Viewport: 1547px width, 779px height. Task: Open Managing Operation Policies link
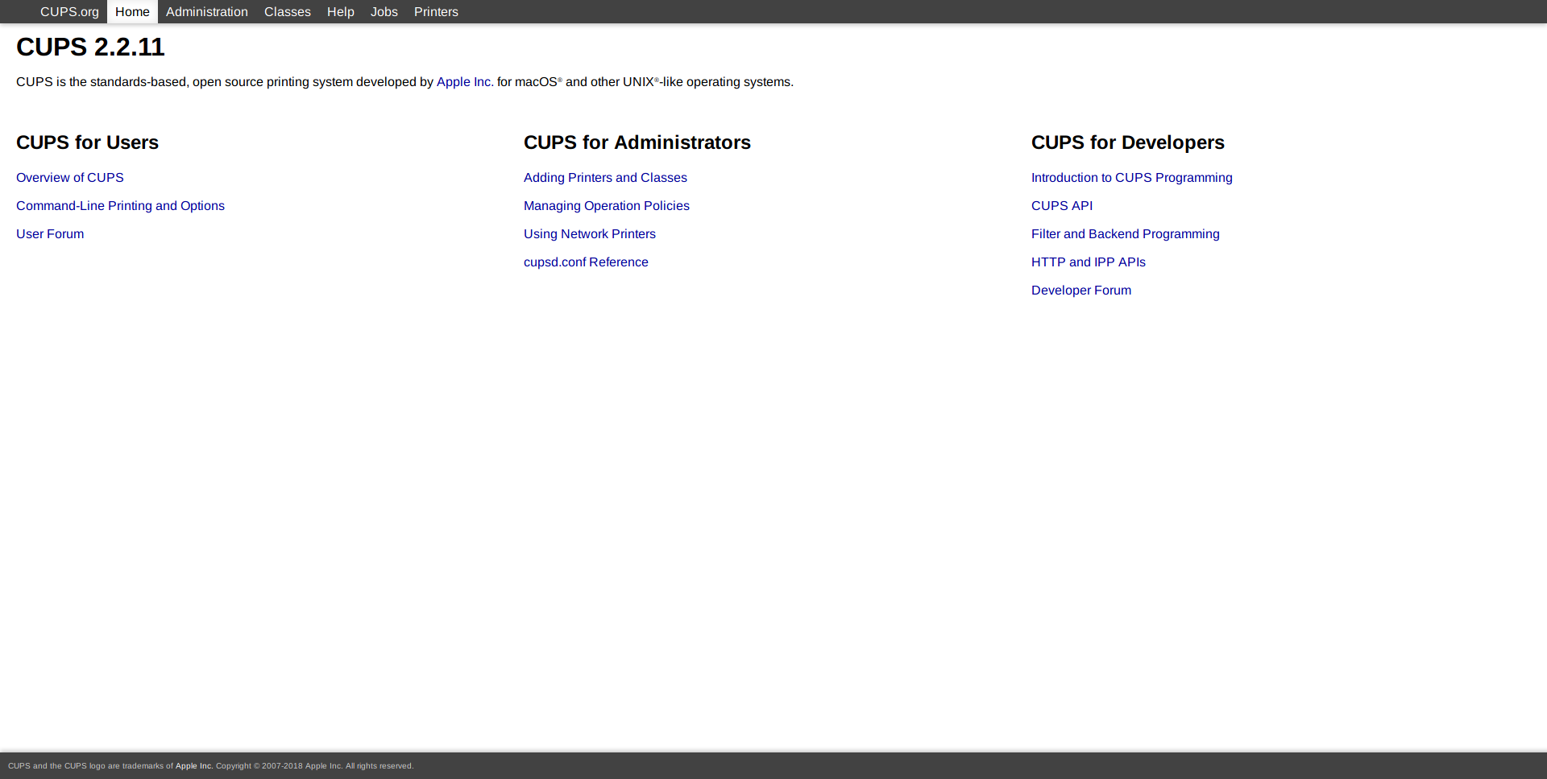click(606, 206)
